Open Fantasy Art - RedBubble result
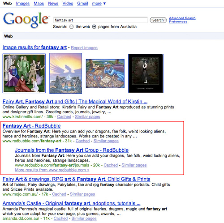224x223 pixels. coord(31,126)
